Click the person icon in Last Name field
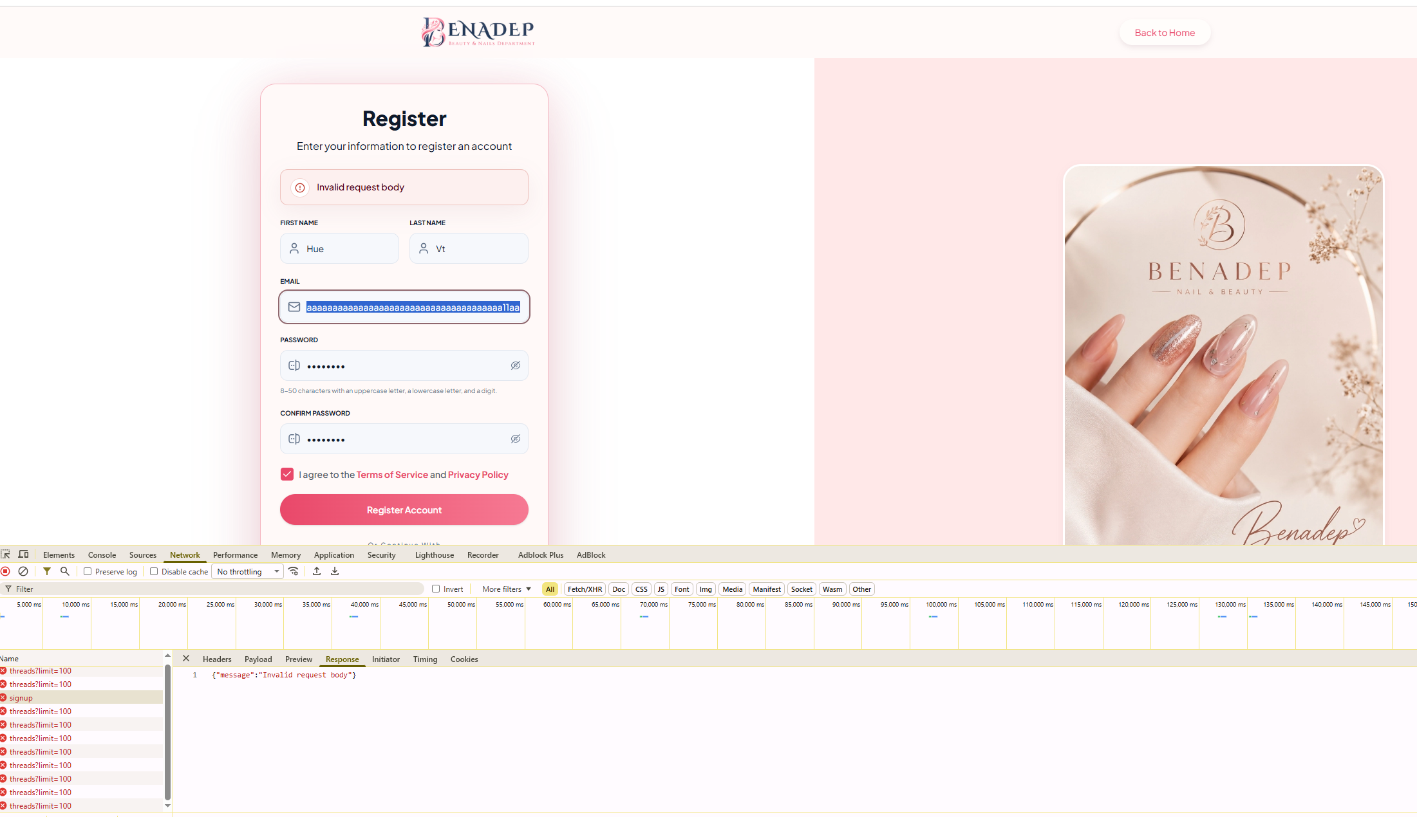 424,248
